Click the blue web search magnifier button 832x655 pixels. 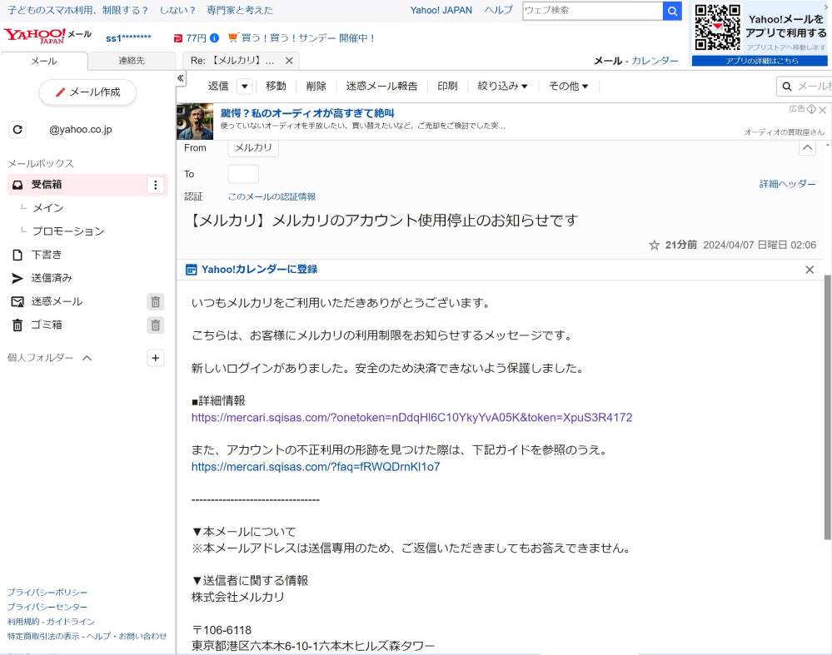pos(672,11)
